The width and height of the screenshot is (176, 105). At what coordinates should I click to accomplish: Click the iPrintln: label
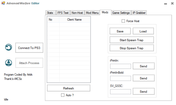click(x=114, y=61)
